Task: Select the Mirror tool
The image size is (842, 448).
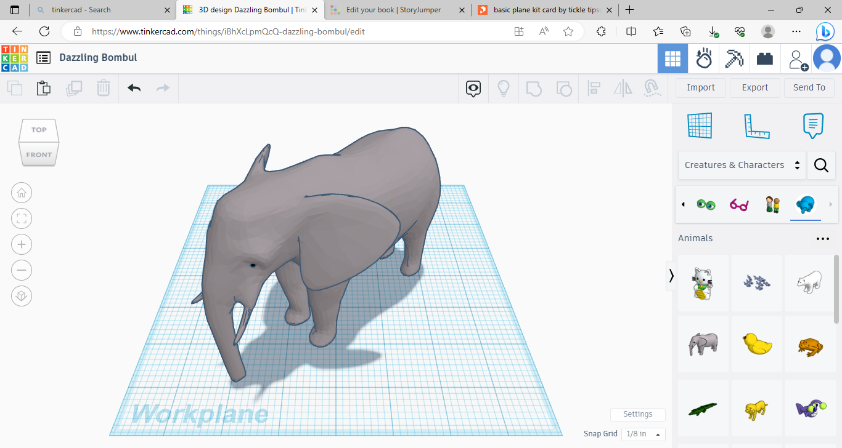Action: pyautogui.click(x=623, y=88)
